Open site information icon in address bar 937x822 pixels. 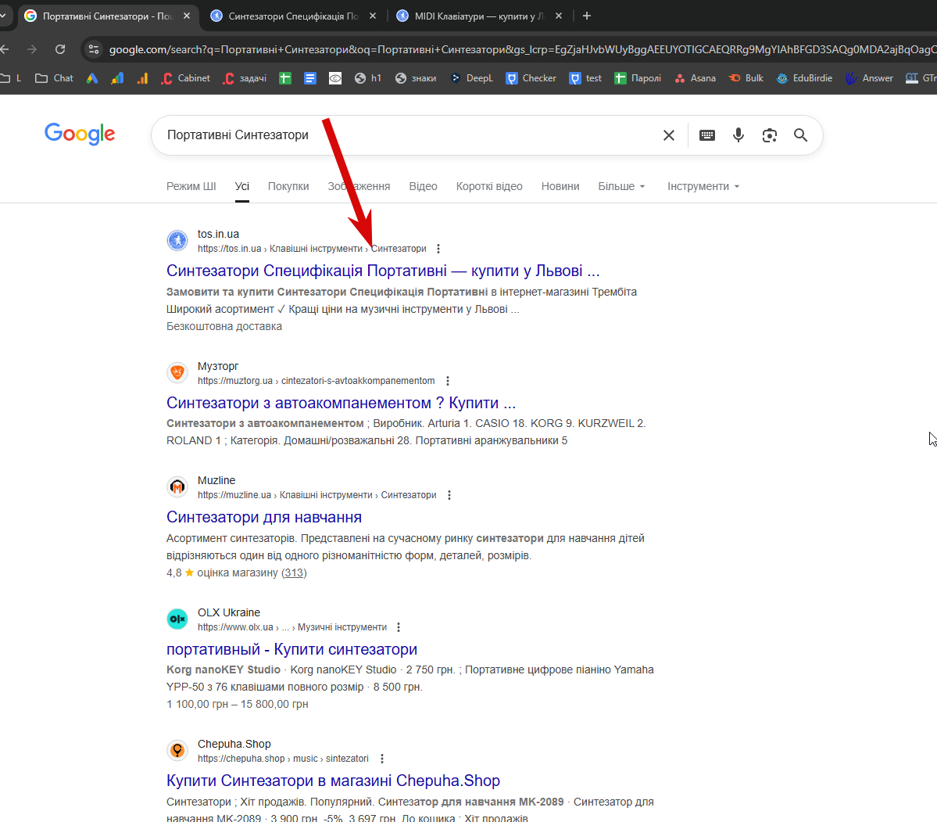(x=94, y=49)
